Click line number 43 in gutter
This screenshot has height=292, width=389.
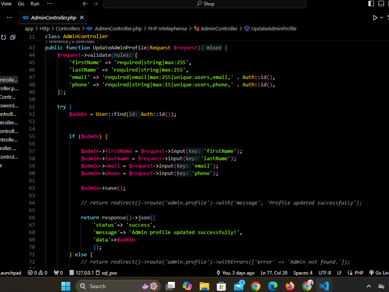(x=32, y=47)
